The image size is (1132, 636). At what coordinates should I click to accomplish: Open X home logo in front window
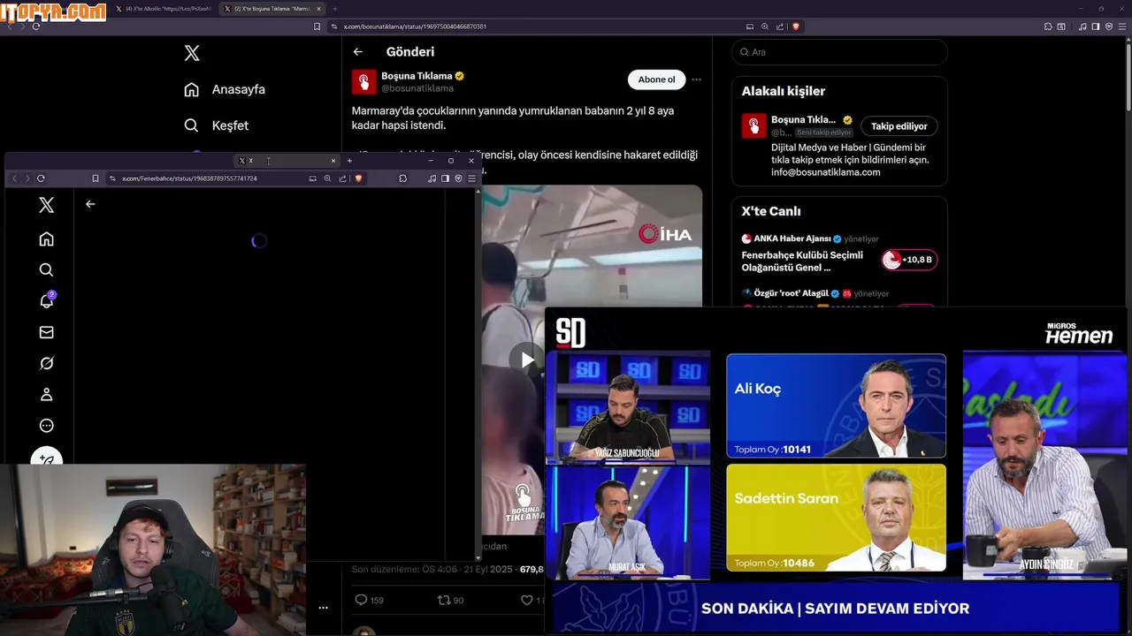(47, 205)
